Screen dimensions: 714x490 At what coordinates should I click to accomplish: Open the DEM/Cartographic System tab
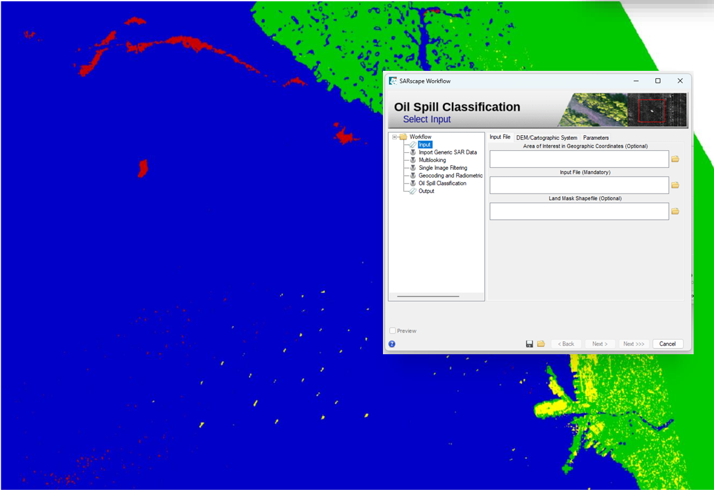point(547,138)
